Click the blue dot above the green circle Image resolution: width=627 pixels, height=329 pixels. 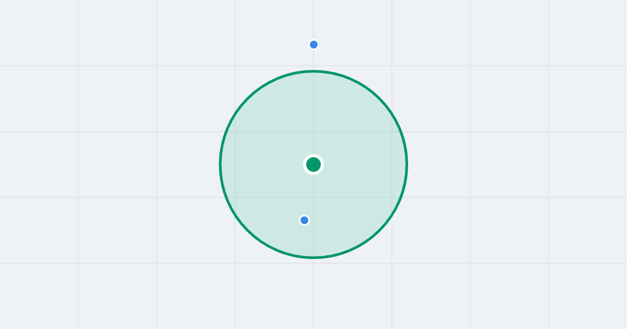(313, 44)
